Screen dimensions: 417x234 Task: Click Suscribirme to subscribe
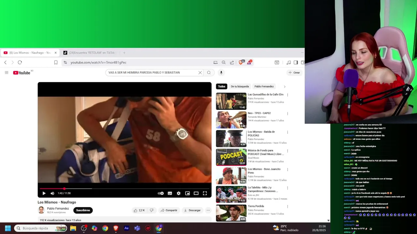[83, 210]
